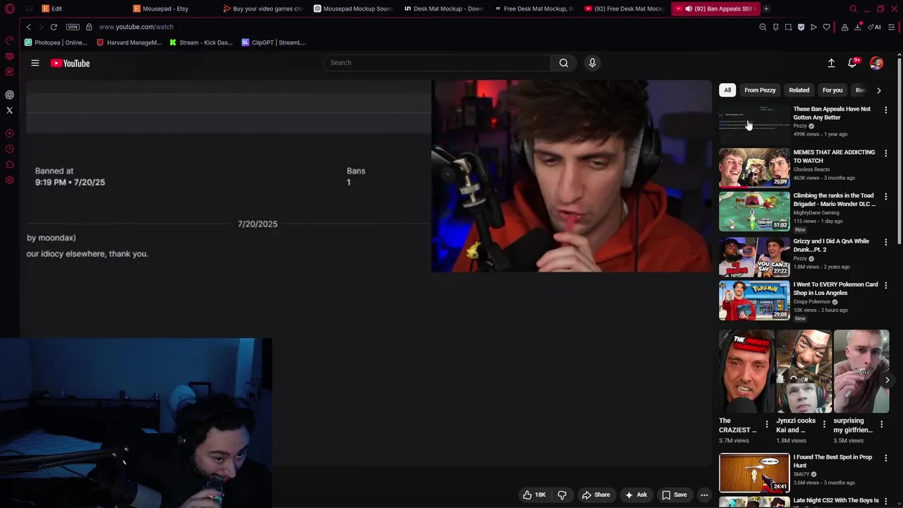Open the AI assistant toolbar button
The height and width of the screenshot is (508, 903).
click(x=874, y=27)
